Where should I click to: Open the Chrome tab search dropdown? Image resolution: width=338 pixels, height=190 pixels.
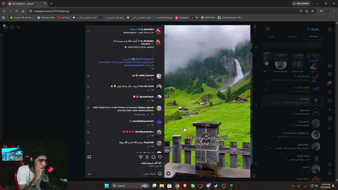pos(3,4)
